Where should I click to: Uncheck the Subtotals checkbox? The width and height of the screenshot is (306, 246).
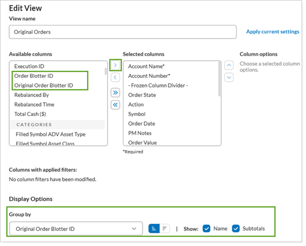236,229
